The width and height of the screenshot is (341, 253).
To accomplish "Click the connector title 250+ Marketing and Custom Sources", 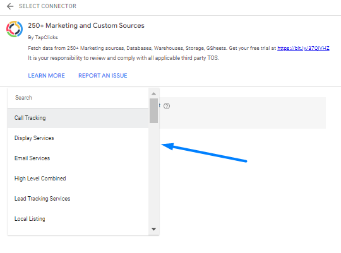I will point(86,26).
